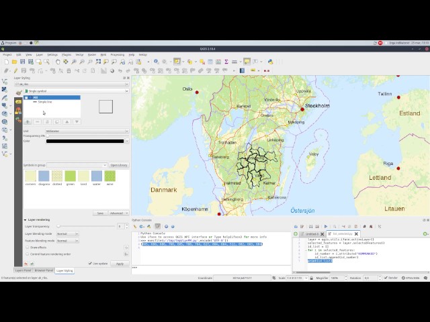This screenshot has height=322, width=430.
Task: Open the Feature blending mode dropdown
Action: coord(68,241)
